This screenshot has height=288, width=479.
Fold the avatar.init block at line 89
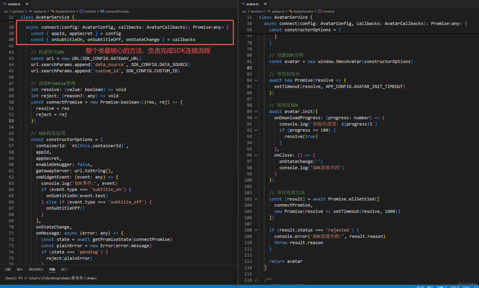click(x=256, y=111)
